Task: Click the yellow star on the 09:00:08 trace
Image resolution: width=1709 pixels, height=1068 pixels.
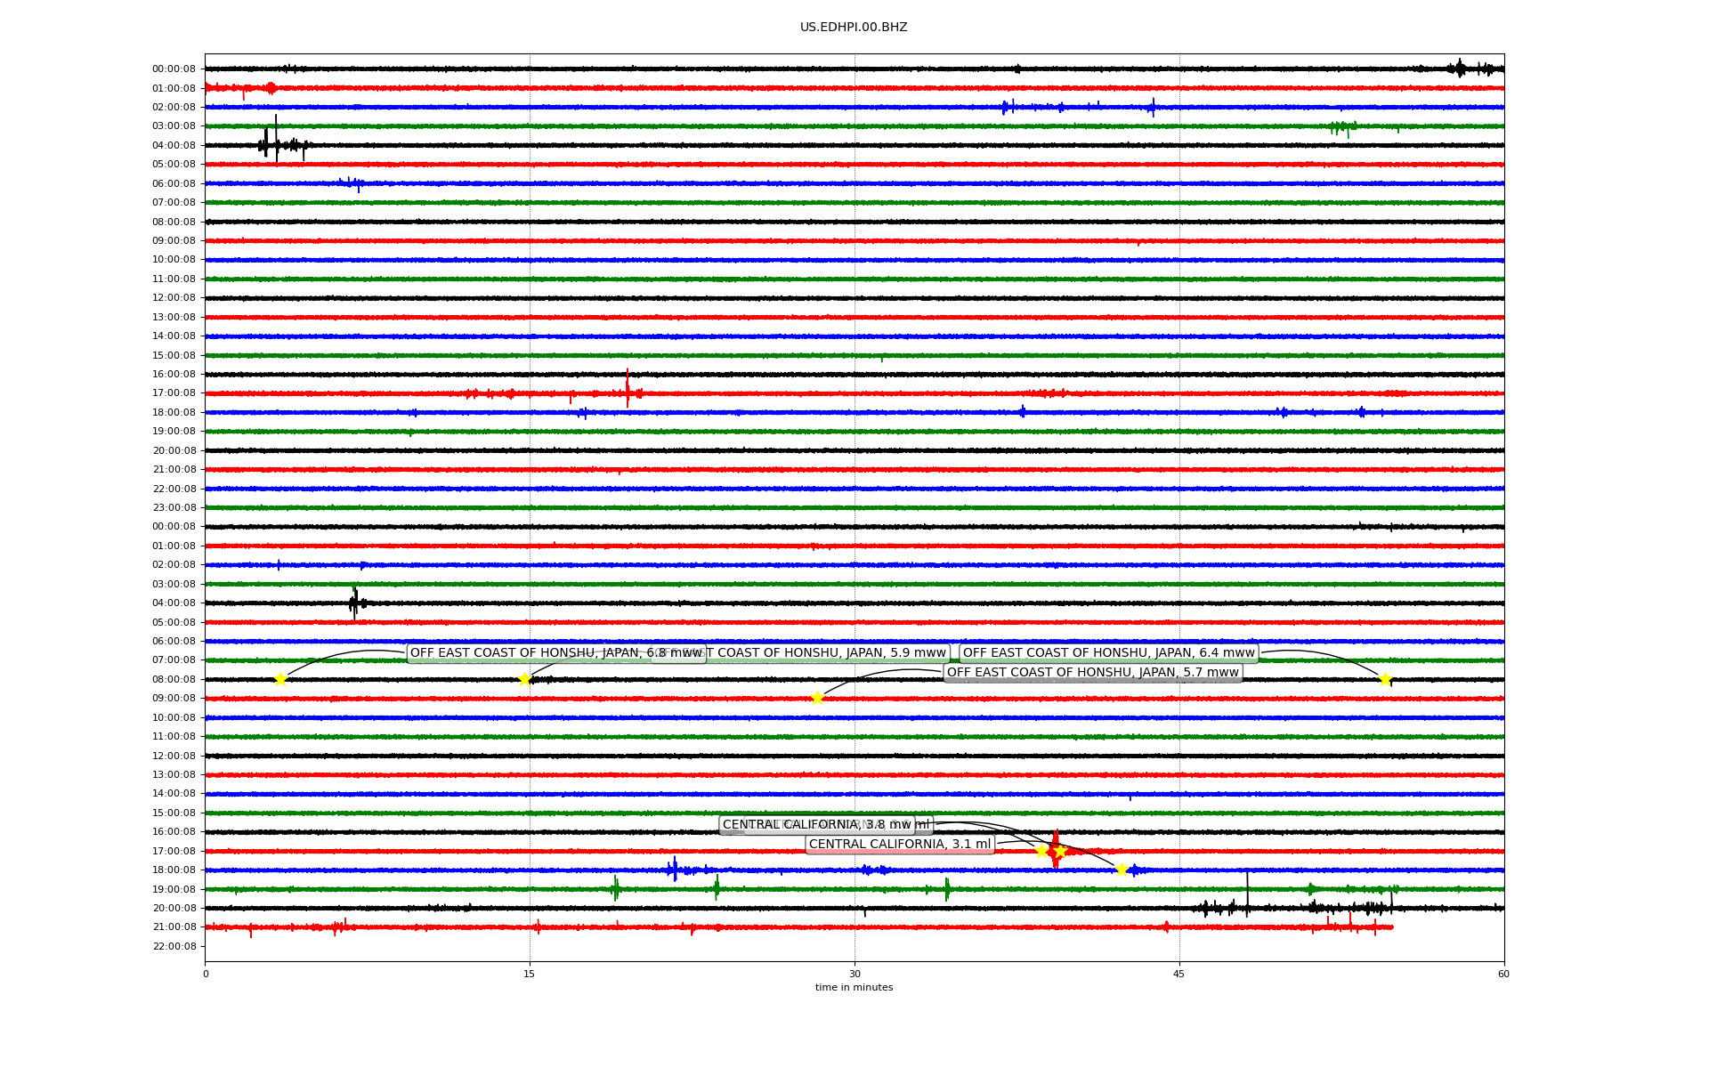Action: point(817,698)
